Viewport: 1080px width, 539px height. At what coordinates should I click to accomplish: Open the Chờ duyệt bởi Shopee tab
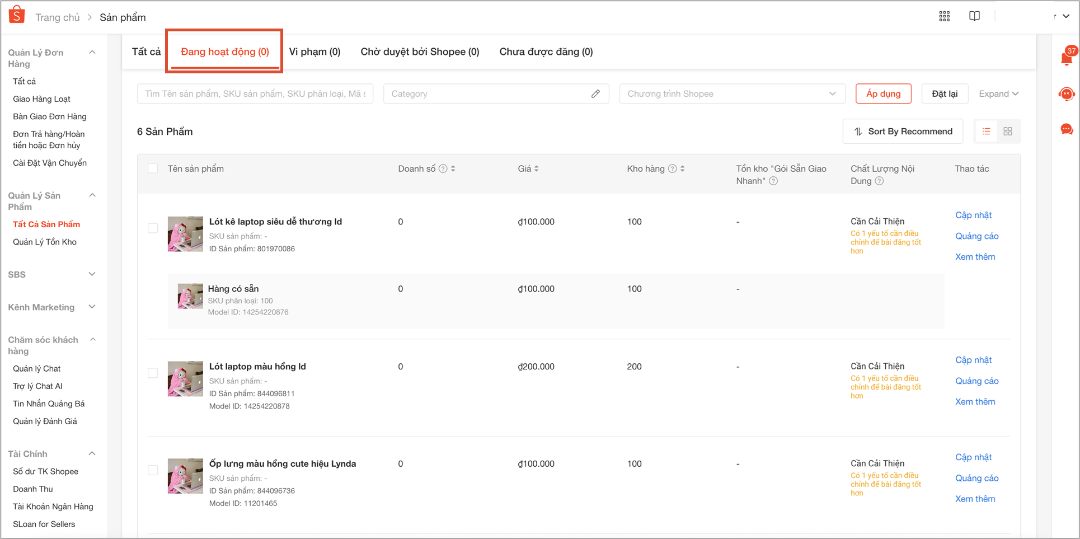coord(420,52)
